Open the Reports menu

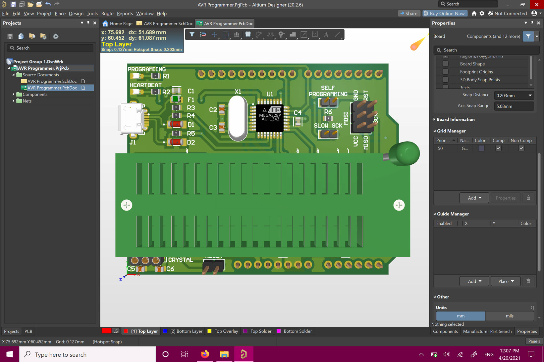pos(125,13)
